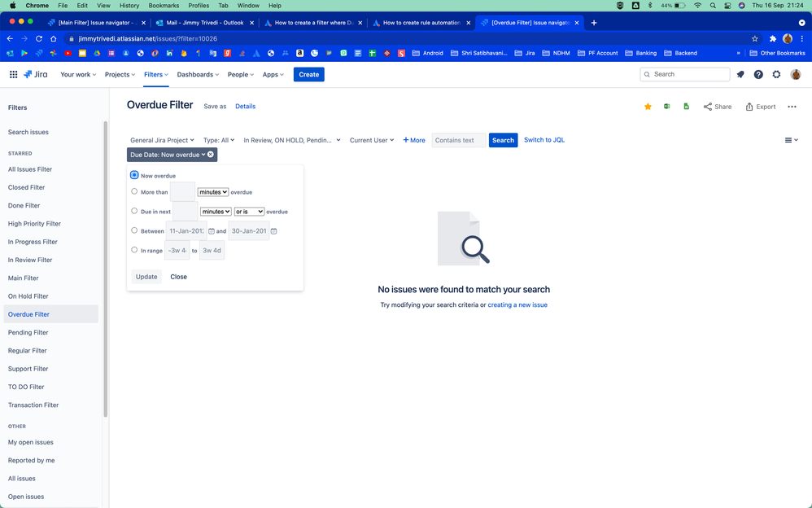The height and width of the screenshot is (508, 812).
Task: Select the Now overdue radio button
Action: [x=133, y=174]
